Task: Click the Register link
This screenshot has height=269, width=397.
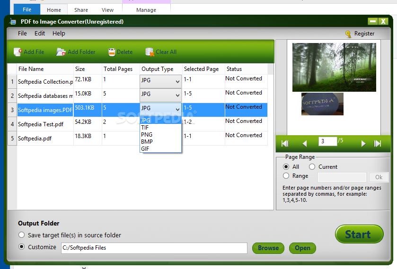Action: tap(364, 34)
